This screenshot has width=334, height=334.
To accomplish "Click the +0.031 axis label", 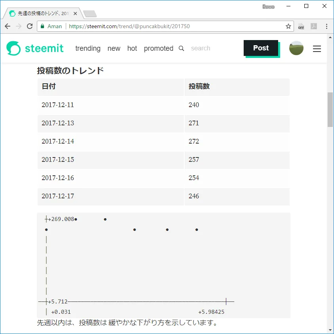I will point(61,312).
